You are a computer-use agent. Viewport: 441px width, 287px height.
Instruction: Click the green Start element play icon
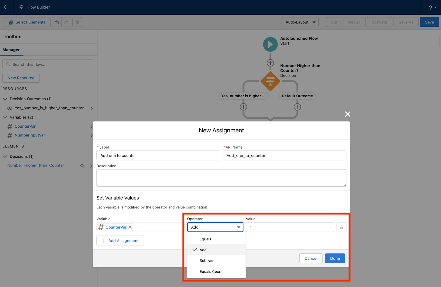coord(270,44)
